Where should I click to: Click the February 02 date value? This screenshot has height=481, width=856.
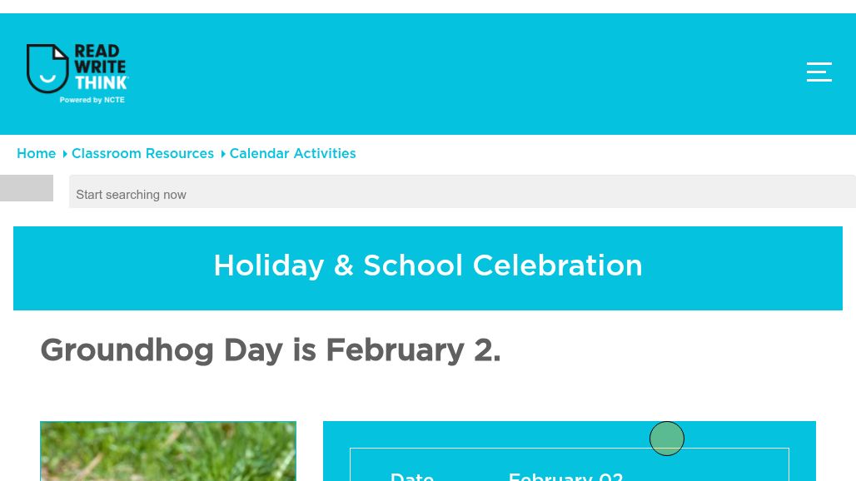tap(565, 476)
